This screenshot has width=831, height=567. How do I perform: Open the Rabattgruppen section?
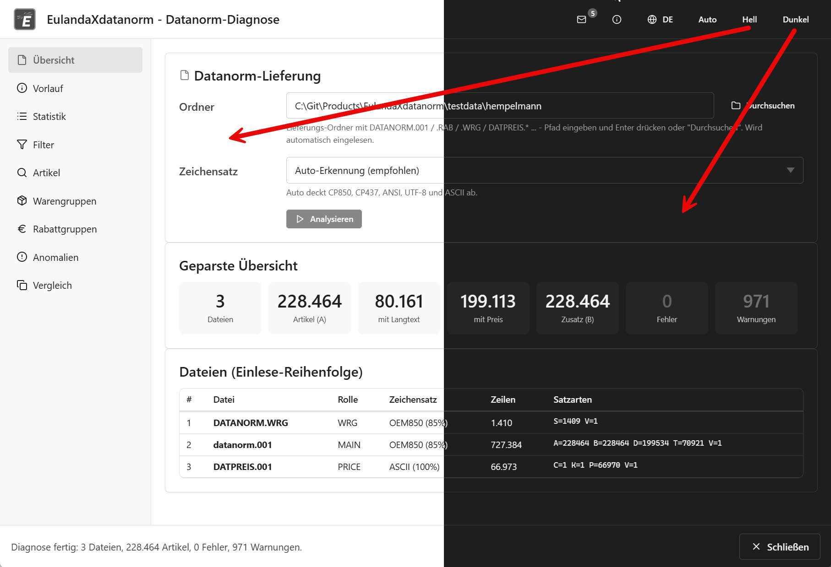point(75,229)
